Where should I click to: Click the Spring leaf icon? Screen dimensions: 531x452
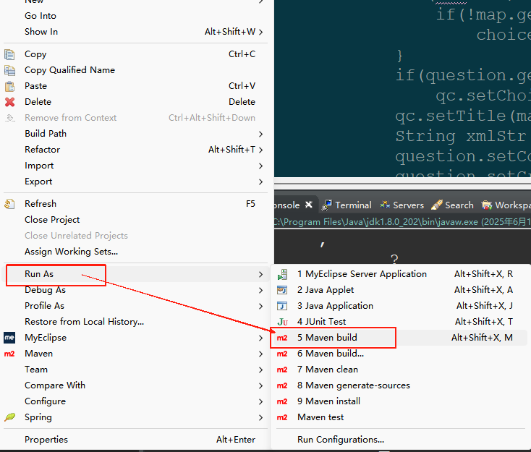(x=9, y=417)
